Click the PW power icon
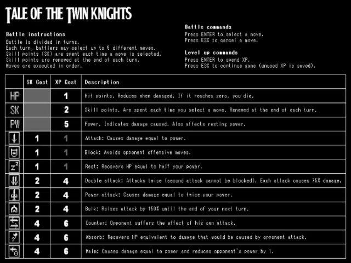 coord(15,124)
